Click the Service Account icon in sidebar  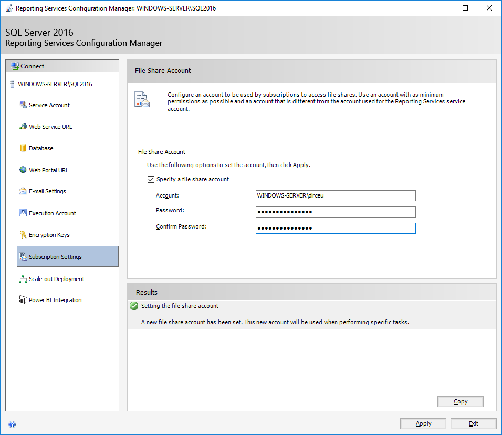click(x=23, y=105)
